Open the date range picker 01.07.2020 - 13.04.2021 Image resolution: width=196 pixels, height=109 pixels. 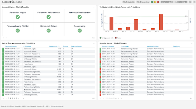click(x=174, y=2)
